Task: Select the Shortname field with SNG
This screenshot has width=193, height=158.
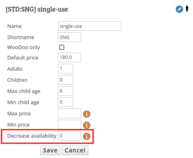Action: [x=70, y=37]
